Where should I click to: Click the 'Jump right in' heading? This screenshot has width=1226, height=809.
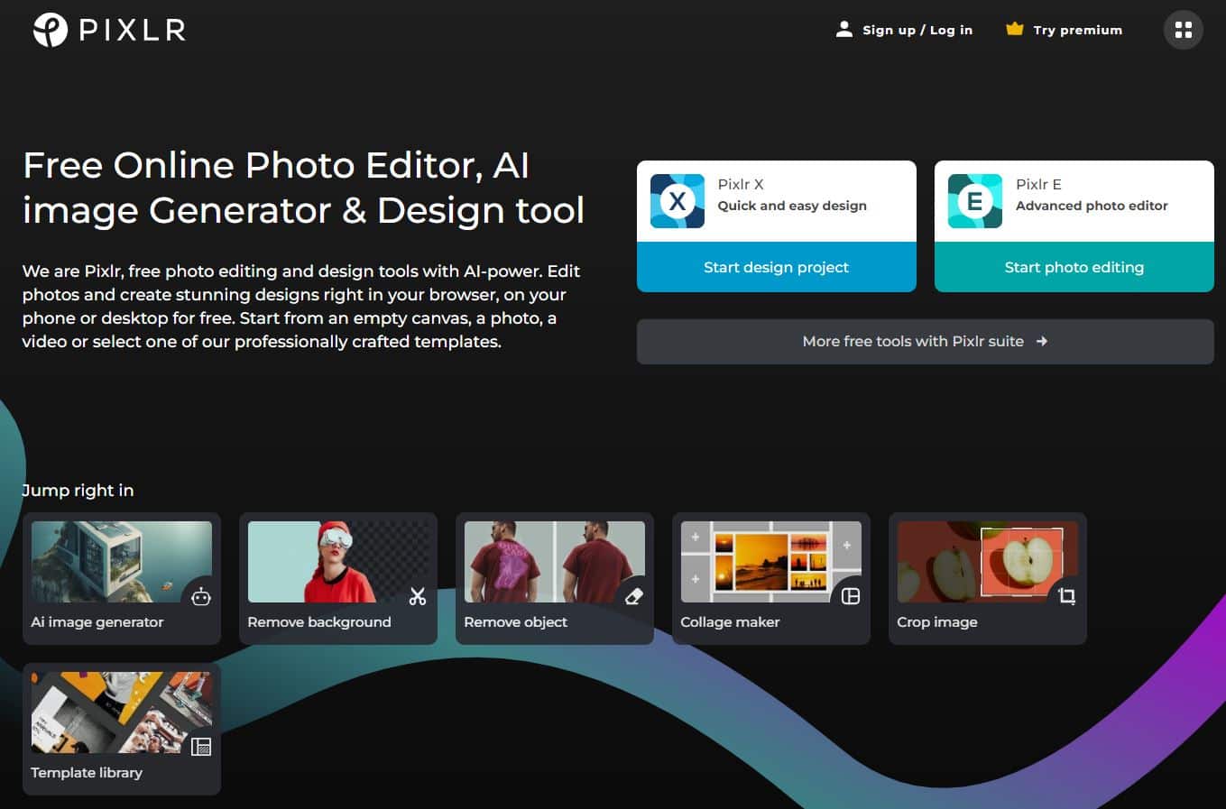point(78,491)
